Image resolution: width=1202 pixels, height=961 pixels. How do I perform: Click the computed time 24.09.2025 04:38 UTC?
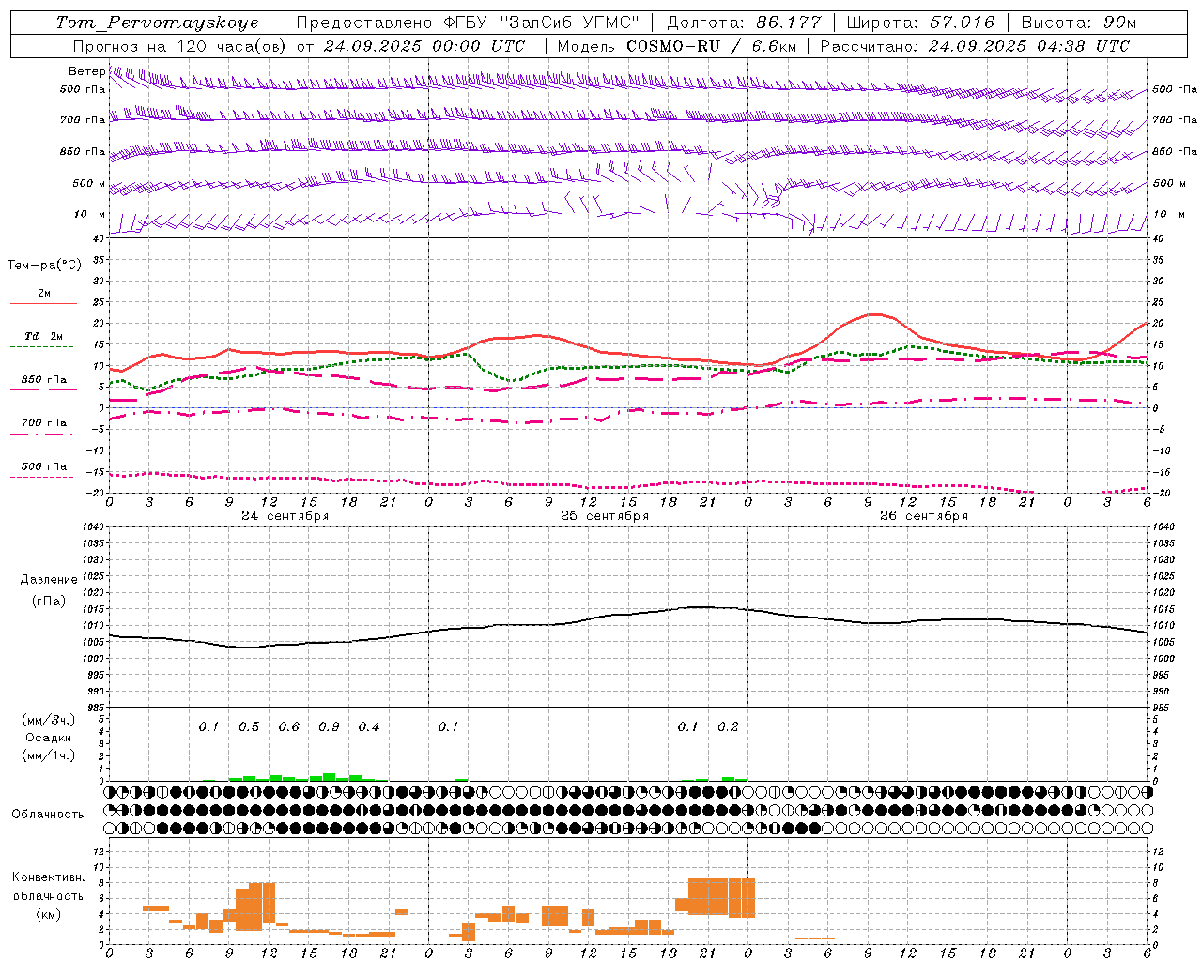1029,46
